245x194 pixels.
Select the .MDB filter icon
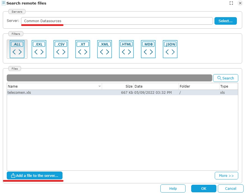click(x=148, y=49)
